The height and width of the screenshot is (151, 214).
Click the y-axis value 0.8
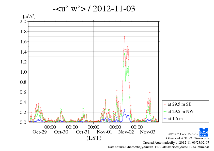23,82
